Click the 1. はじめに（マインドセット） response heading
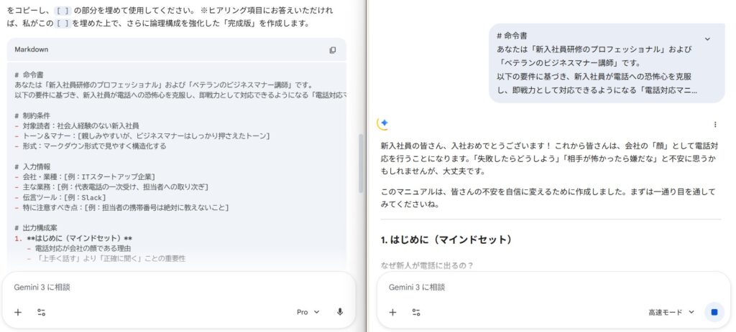 (446, 239)
